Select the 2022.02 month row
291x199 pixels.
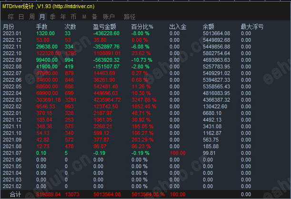(146, 107)
